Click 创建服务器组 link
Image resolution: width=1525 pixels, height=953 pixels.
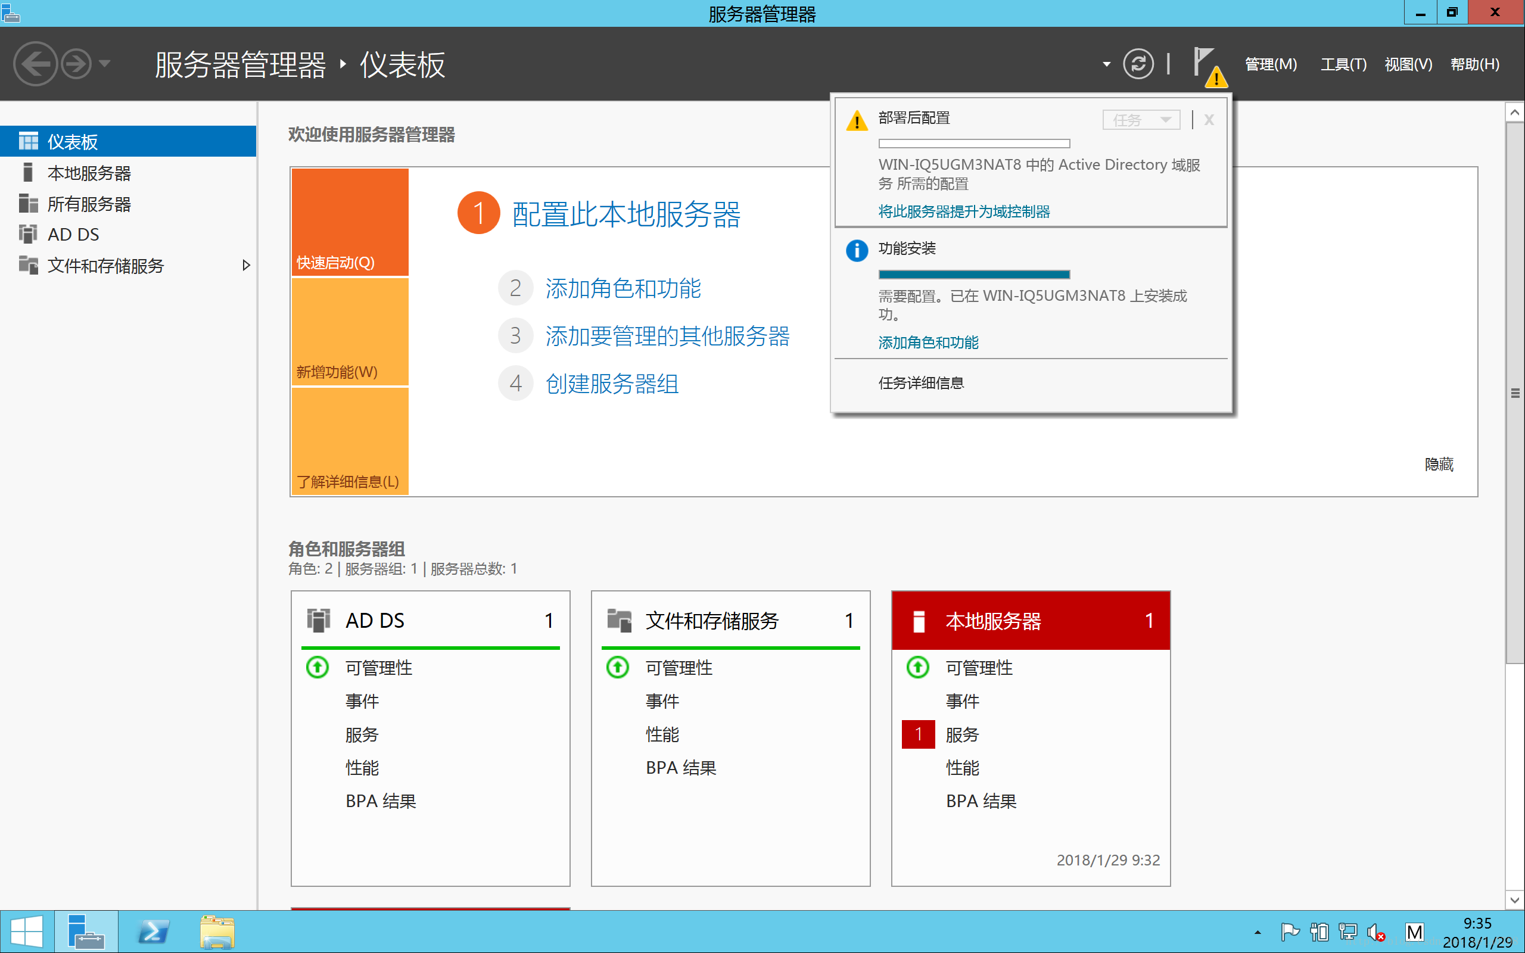click(612, 383)
